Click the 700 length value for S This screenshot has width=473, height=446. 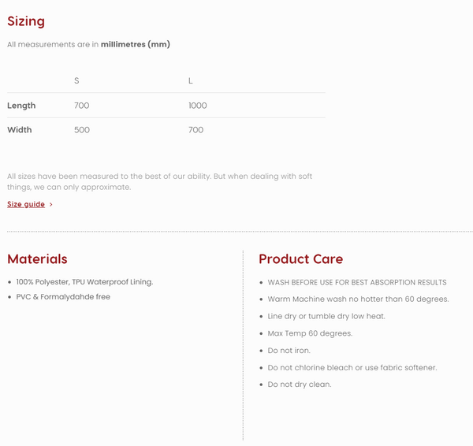[82, 106]
